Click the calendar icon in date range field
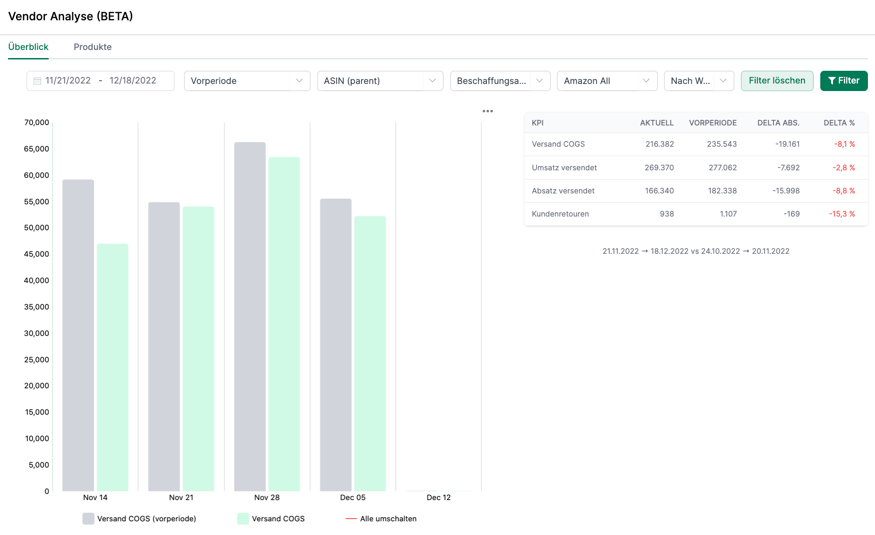The width and height of the screenshot is (875, 535). click(x=37, y=81)
